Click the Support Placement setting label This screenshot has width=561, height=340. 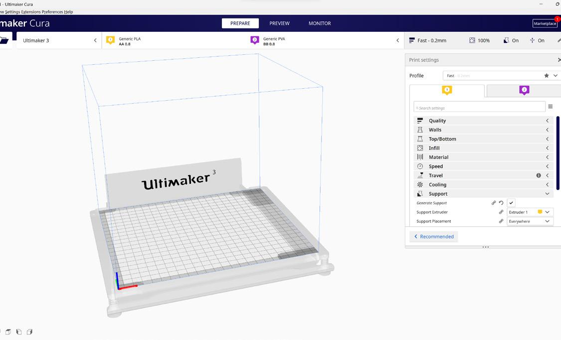point(434,221)
